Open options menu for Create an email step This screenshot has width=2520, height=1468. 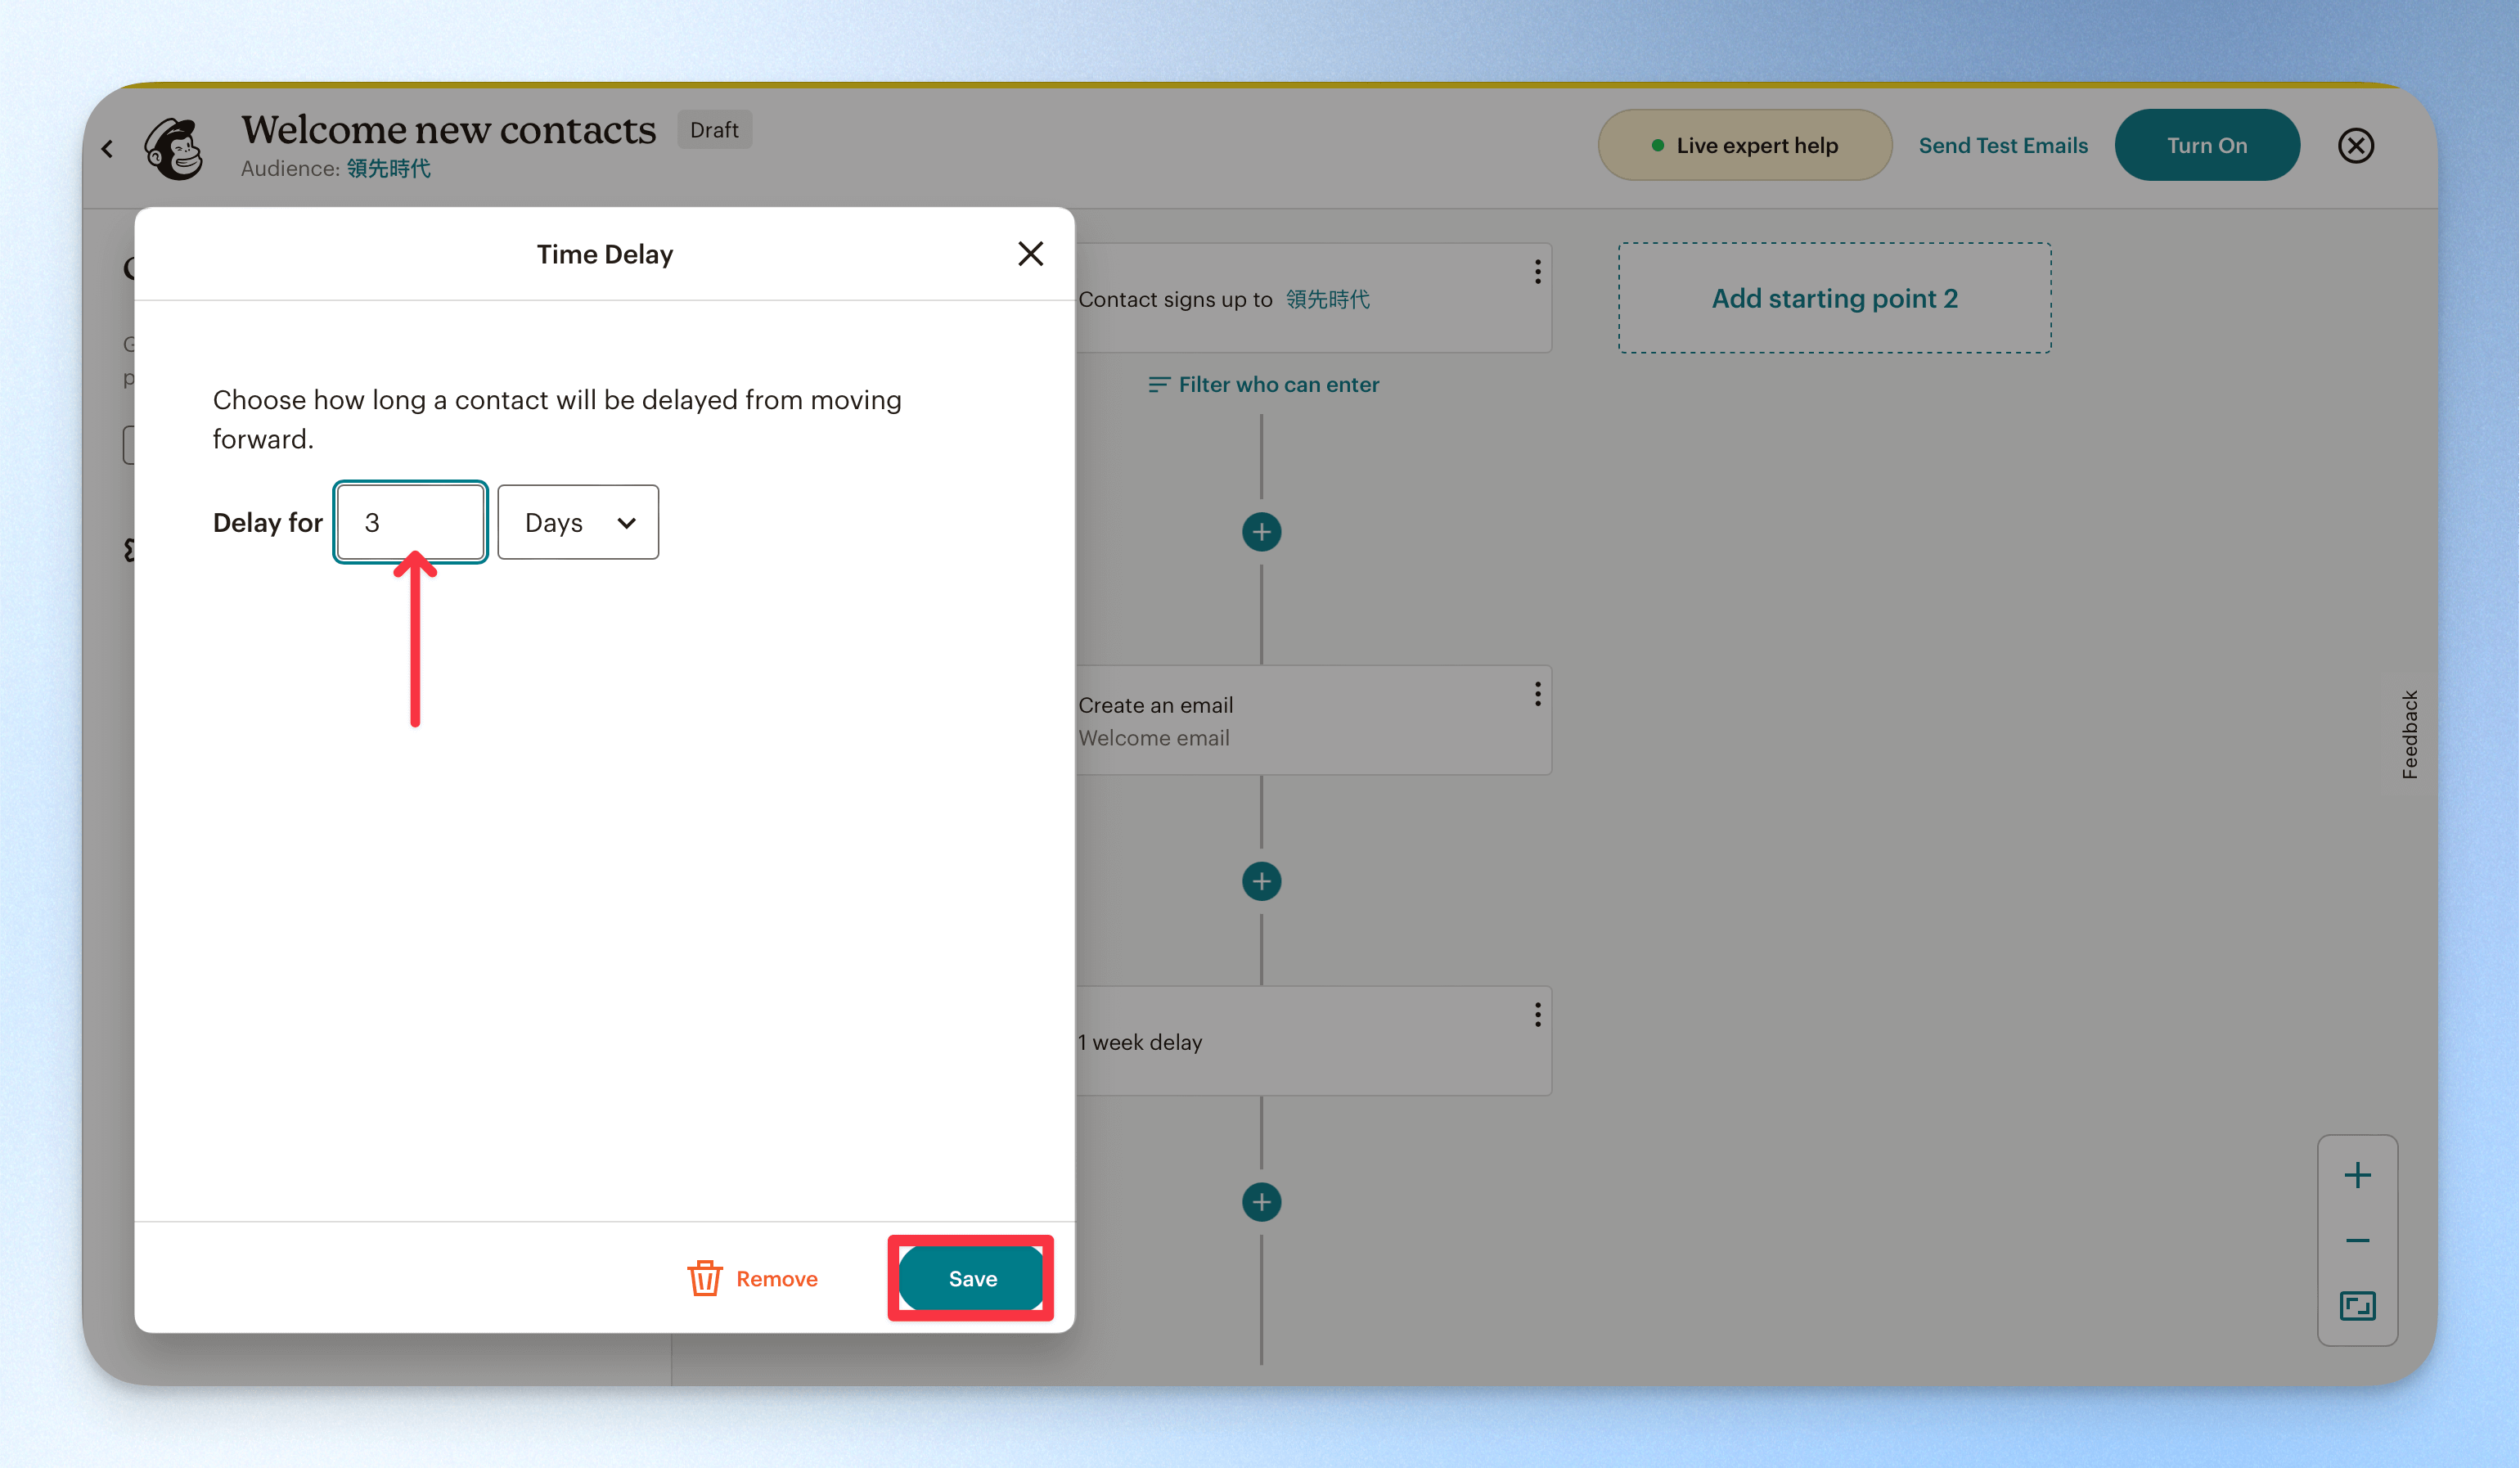click(x=1537, y=694)
